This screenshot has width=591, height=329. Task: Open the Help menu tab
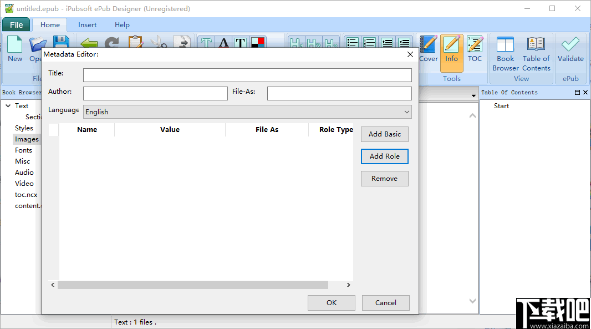point(122,24)
